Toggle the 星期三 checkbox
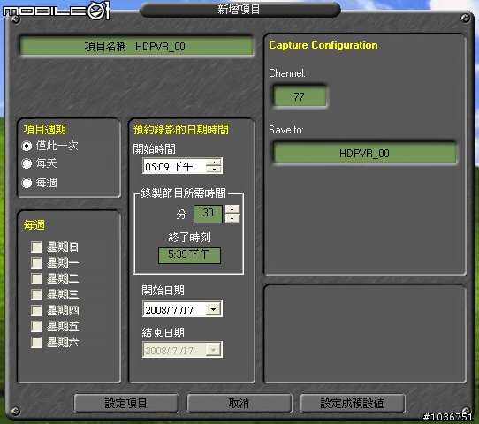The width and height of the screenshot is (479, 424). (x=36, y=294)
